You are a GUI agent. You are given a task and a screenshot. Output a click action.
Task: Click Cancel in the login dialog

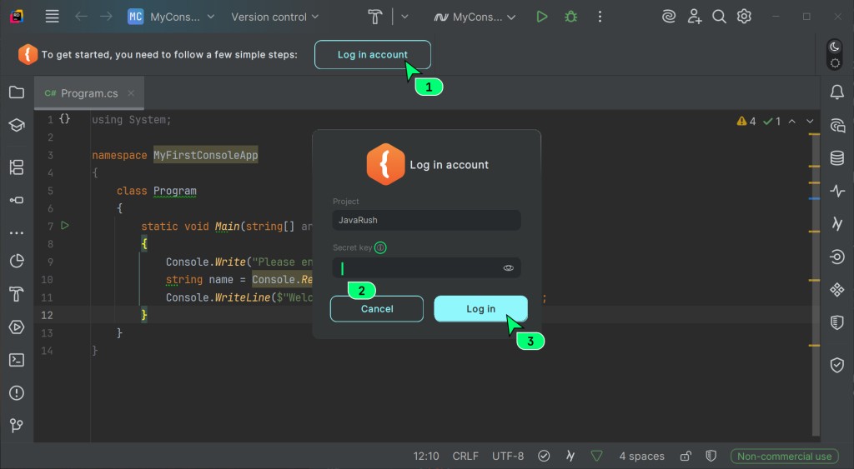click(377, 309)
